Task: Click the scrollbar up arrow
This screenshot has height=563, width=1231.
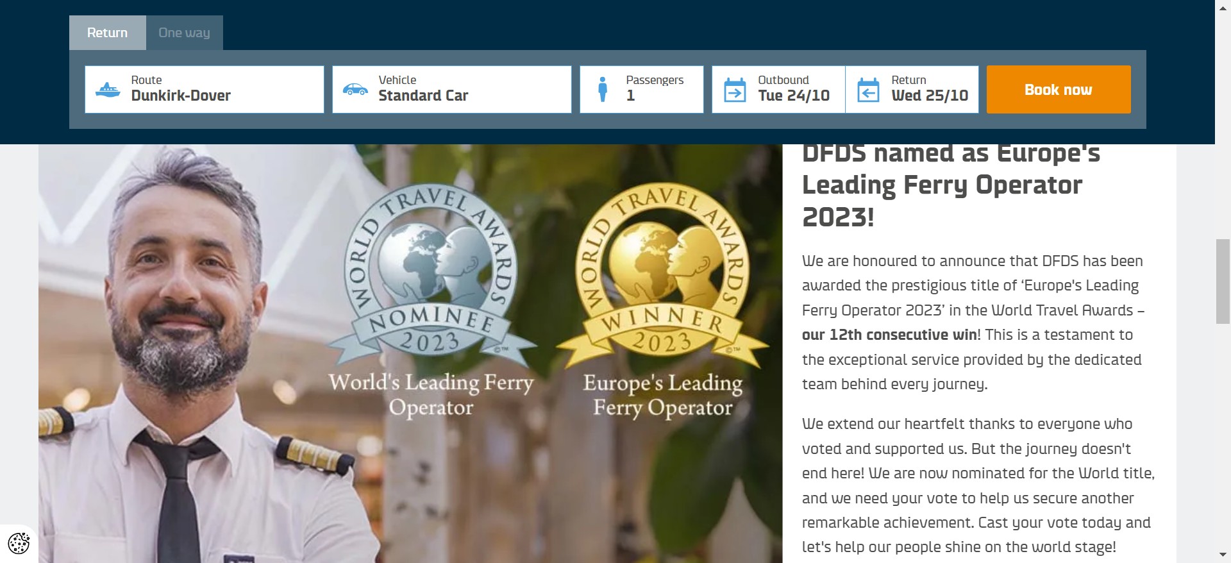Action: tap(1223, 6)
